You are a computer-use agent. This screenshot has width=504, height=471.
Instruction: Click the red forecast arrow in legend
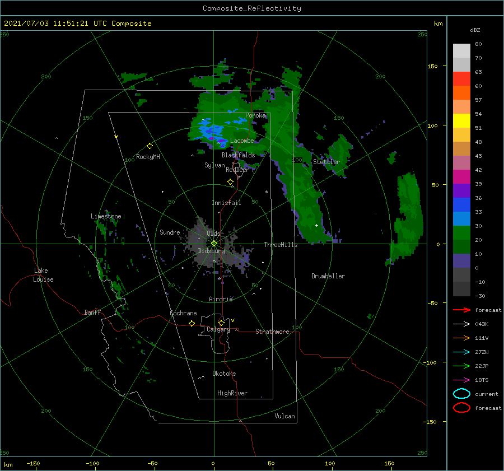click(461, 310)
